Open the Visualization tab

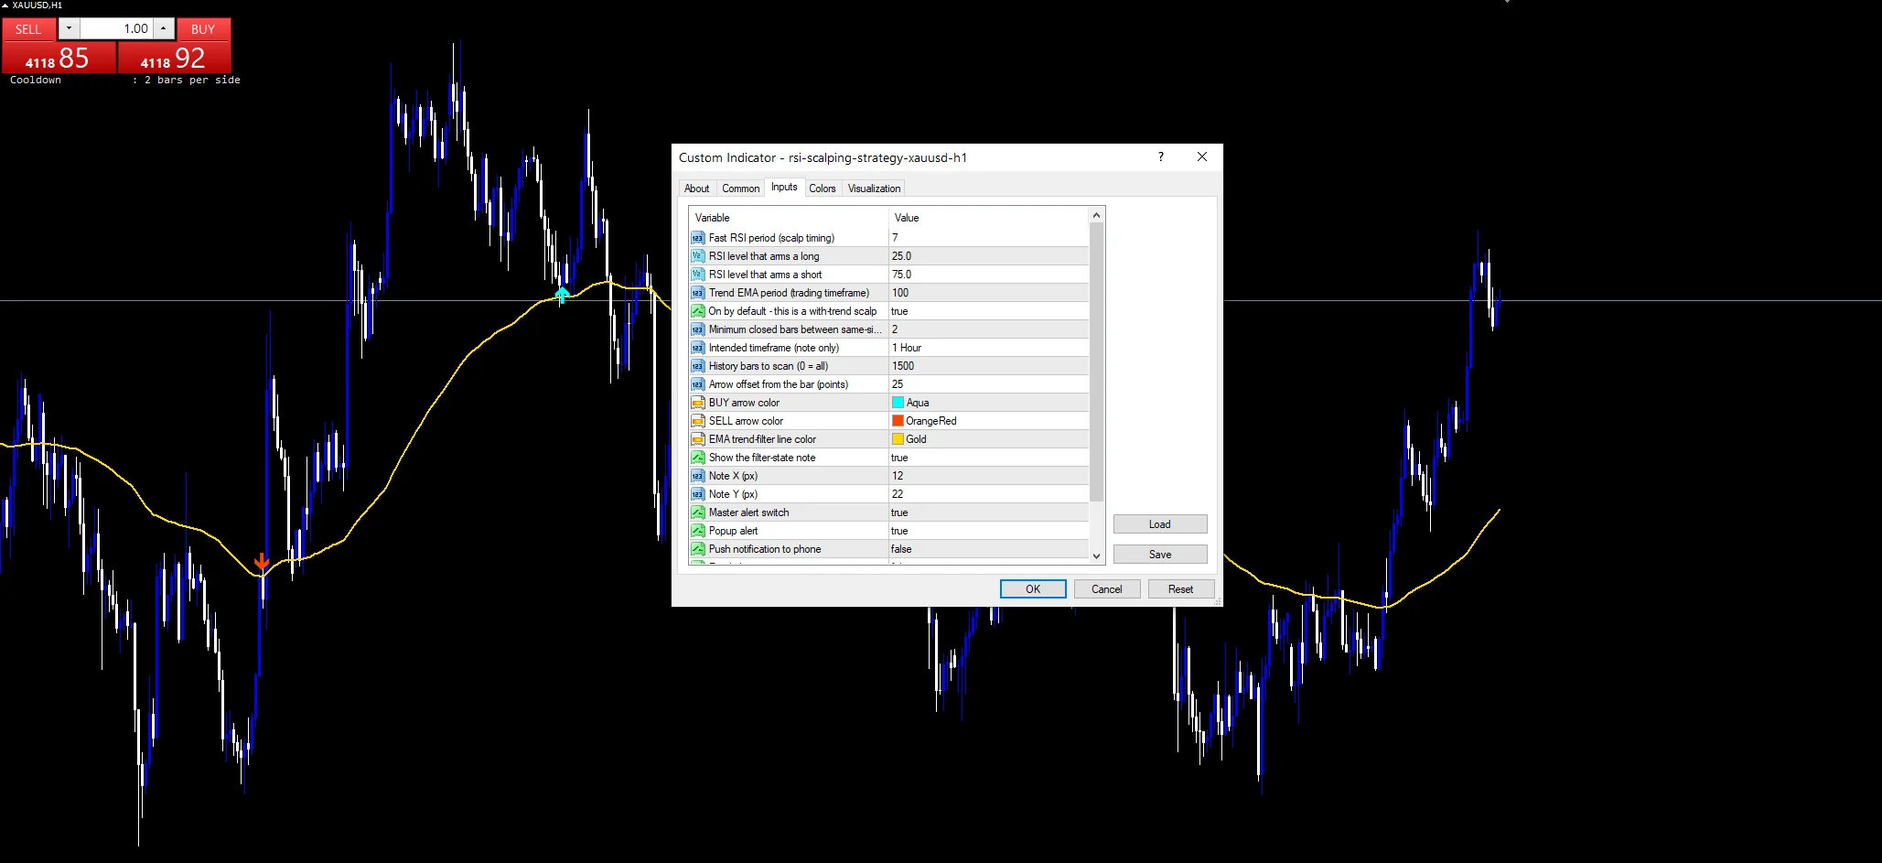(x=874, y=189)
